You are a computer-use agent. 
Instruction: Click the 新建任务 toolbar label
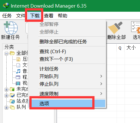[10, 37]
